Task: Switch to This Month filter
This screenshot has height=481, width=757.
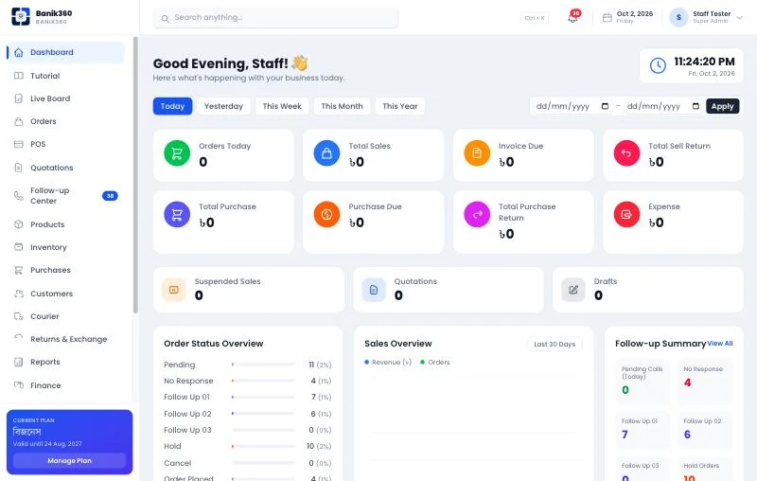Action: [342, 106]
